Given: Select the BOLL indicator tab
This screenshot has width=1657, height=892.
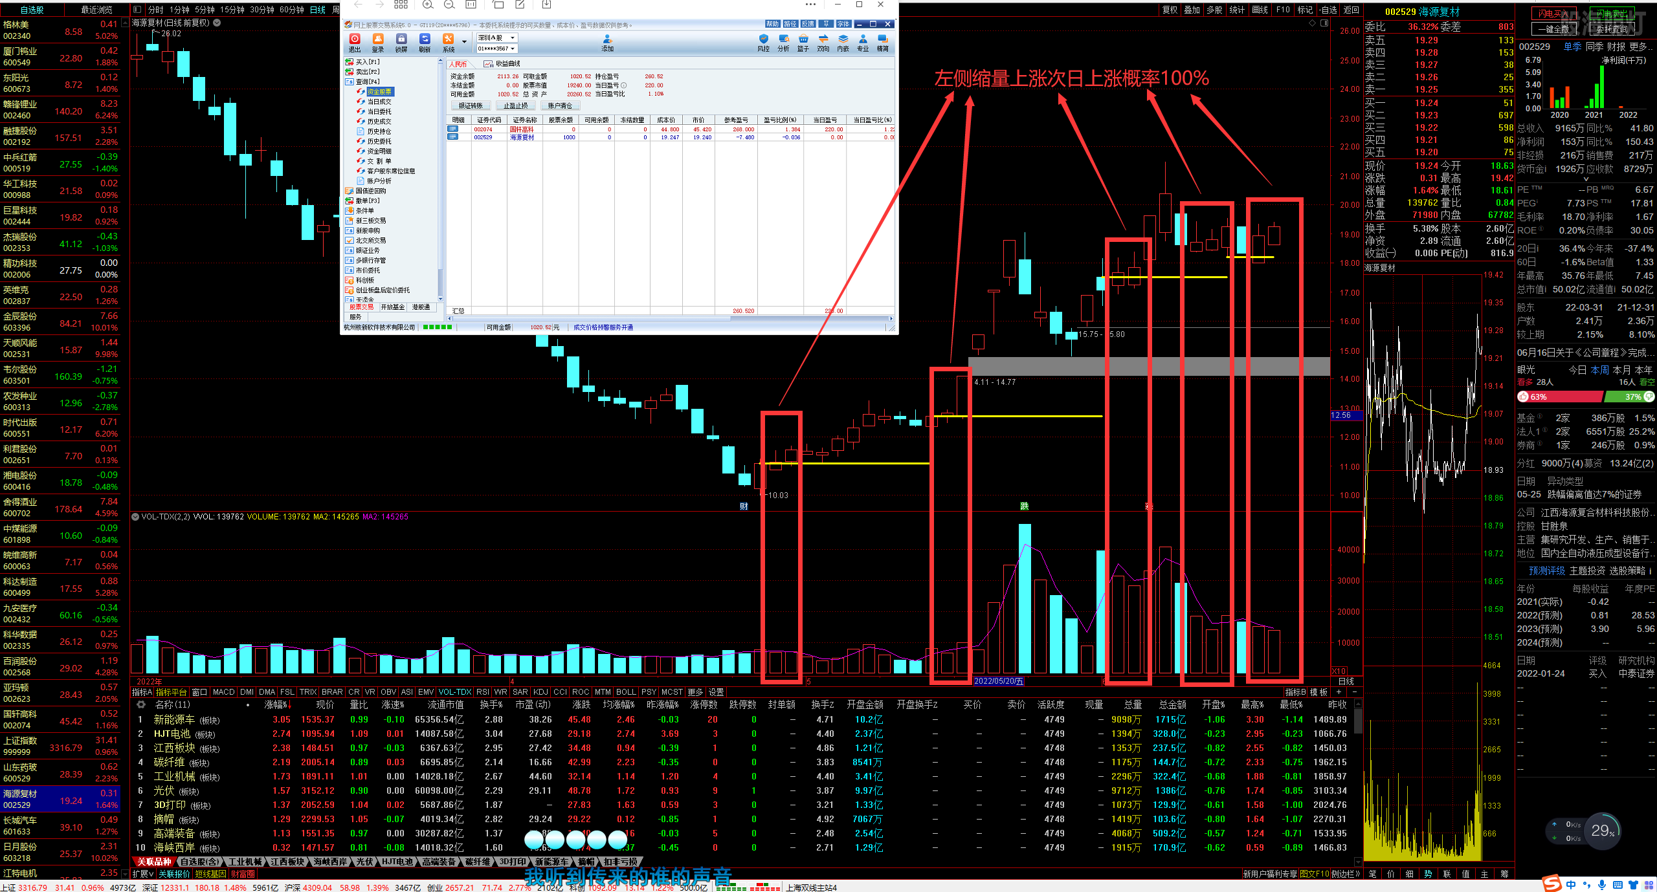Looking at the screenshot, I should pyautogui.click(x=626, y=692).
